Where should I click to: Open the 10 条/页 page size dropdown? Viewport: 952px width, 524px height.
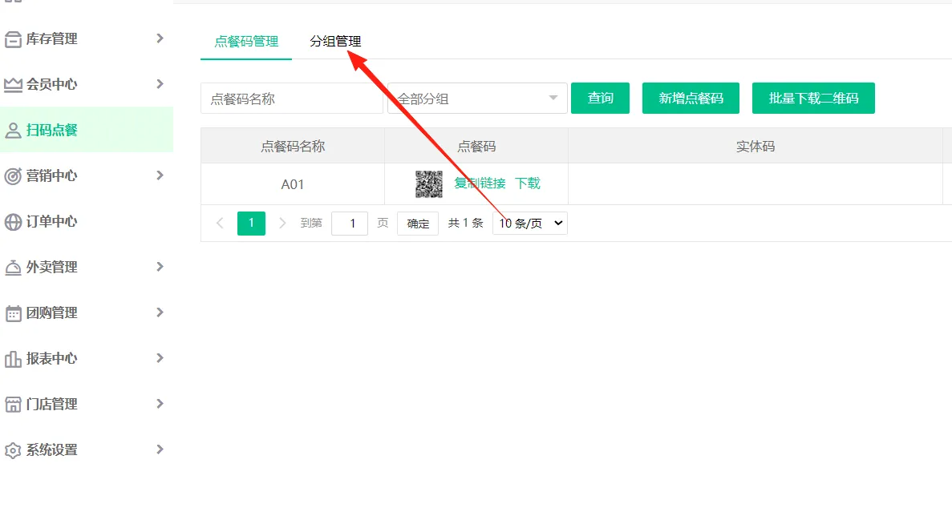coord(529,224)
